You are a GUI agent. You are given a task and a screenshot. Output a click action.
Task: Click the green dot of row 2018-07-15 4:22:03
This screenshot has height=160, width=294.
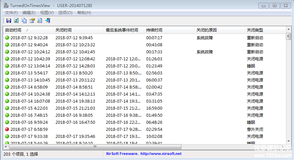pyautogui.click(x=7, y=108)
